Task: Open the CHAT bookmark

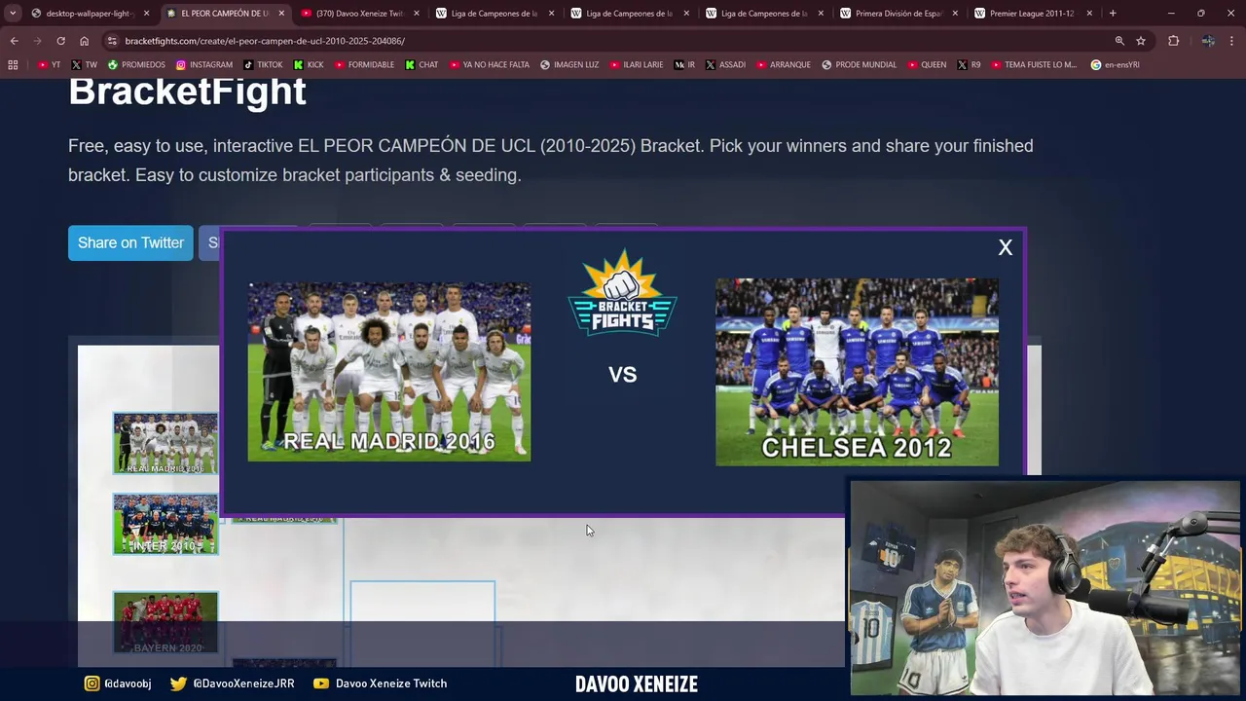Action: [421, 65]
